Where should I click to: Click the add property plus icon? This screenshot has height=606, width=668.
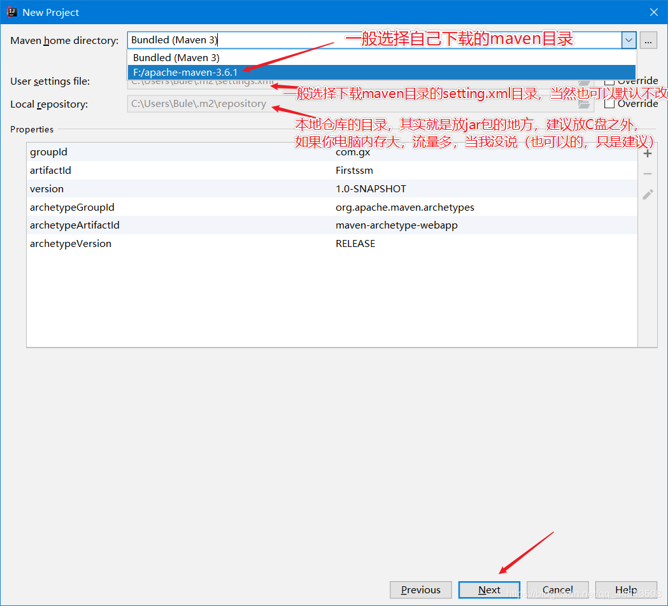pos(648,154)
